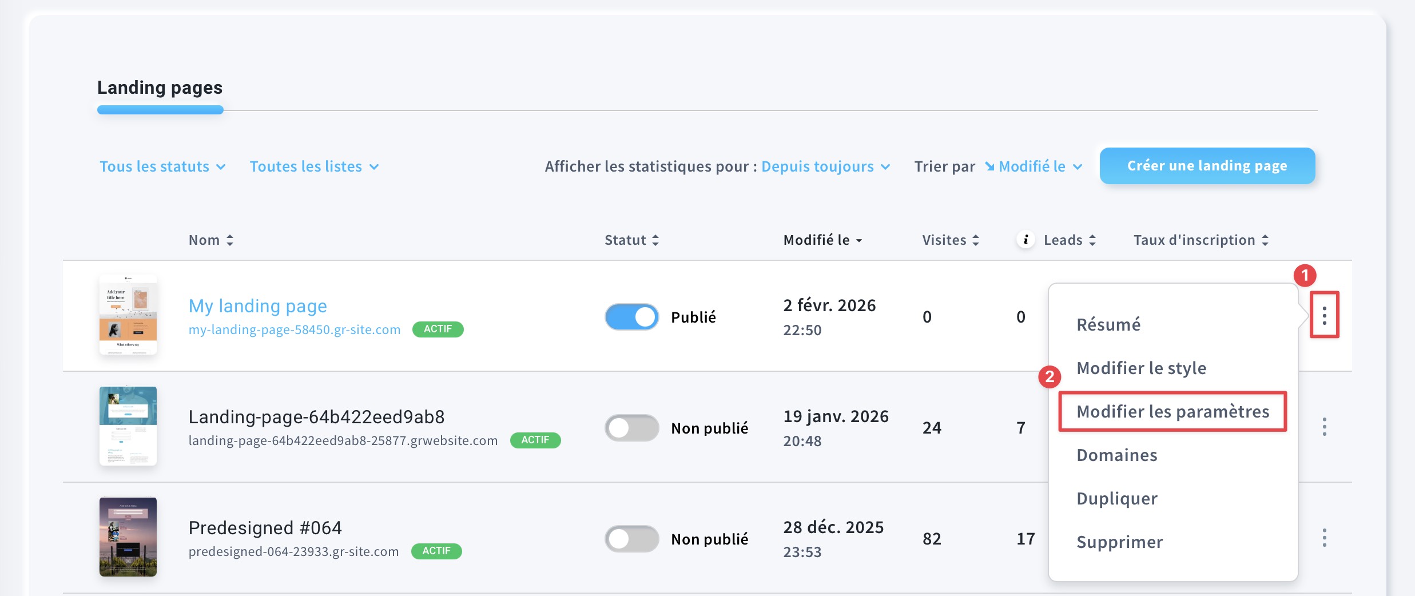
Task: Click the Leads info icon
Action: tap(1026, 240)
